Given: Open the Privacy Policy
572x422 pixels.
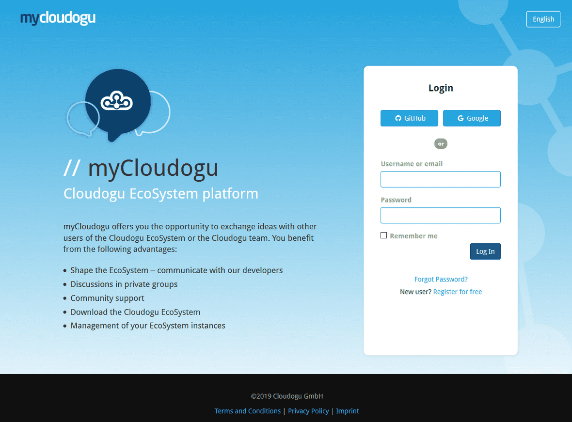Looking at the screenshot, I should click(x=308, y=410).
